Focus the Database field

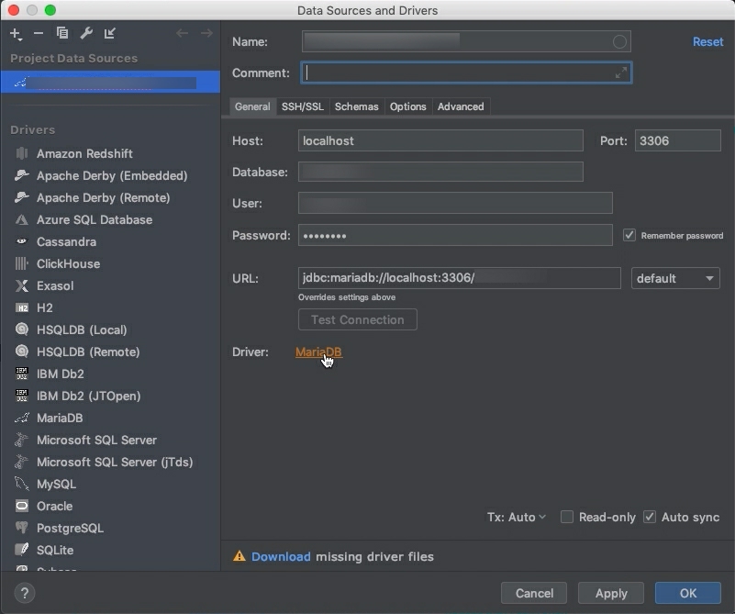[x=440, y=172]
